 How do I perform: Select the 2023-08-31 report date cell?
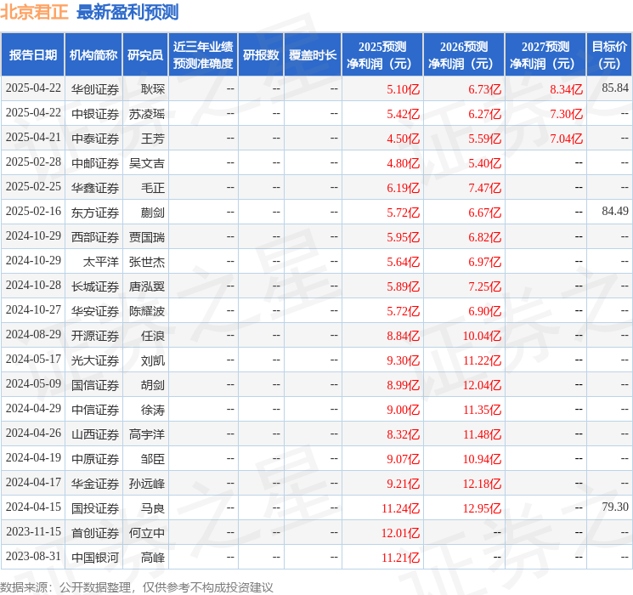click(x=33, y=557)
